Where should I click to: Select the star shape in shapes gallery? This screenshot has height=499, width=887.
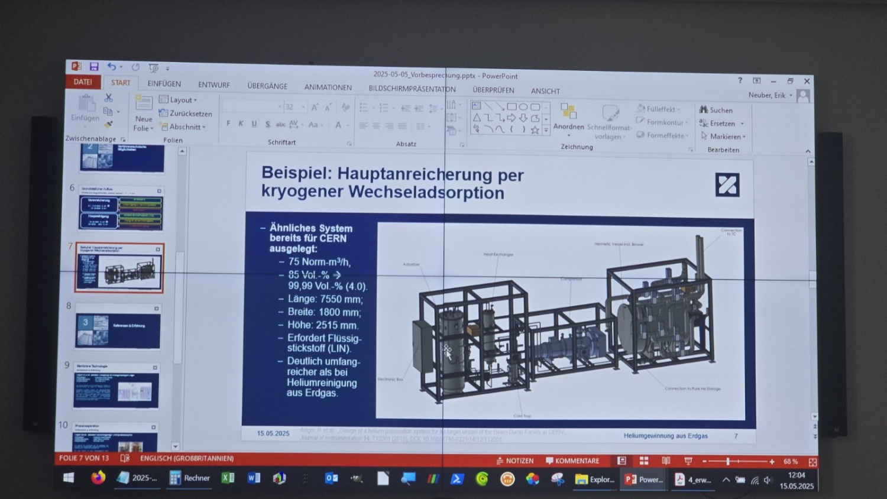(x=535, y=130)
